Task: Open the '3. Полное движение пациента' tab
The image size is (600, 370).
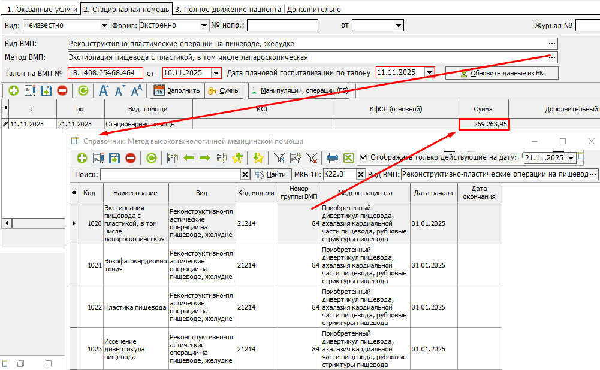Action: tap(228, 9)
